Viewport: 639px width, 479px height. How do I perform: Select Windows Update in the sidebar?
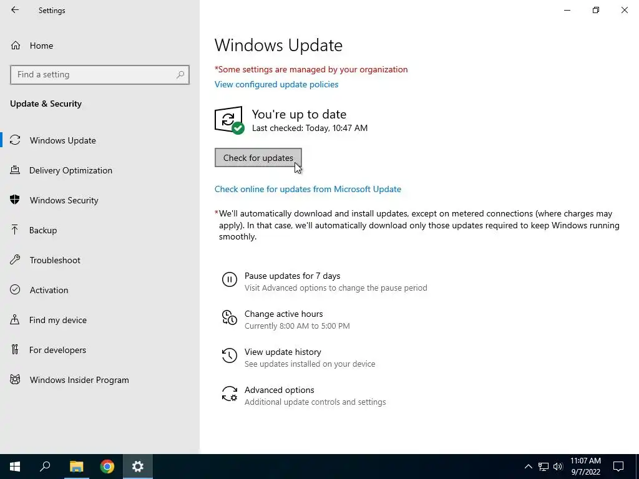click(x=100, y=140)
